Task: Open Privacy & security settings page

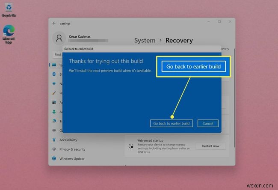Action: click(x=72, y=149)
